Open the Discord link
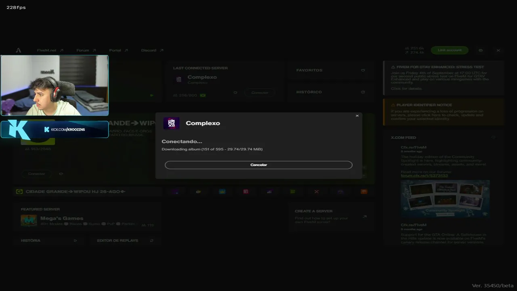Screen dimensions: 517x291 click(152, 51)
